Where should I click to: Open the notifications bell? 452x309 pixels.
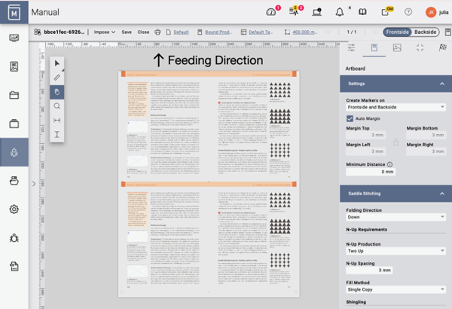coord(339,12)
